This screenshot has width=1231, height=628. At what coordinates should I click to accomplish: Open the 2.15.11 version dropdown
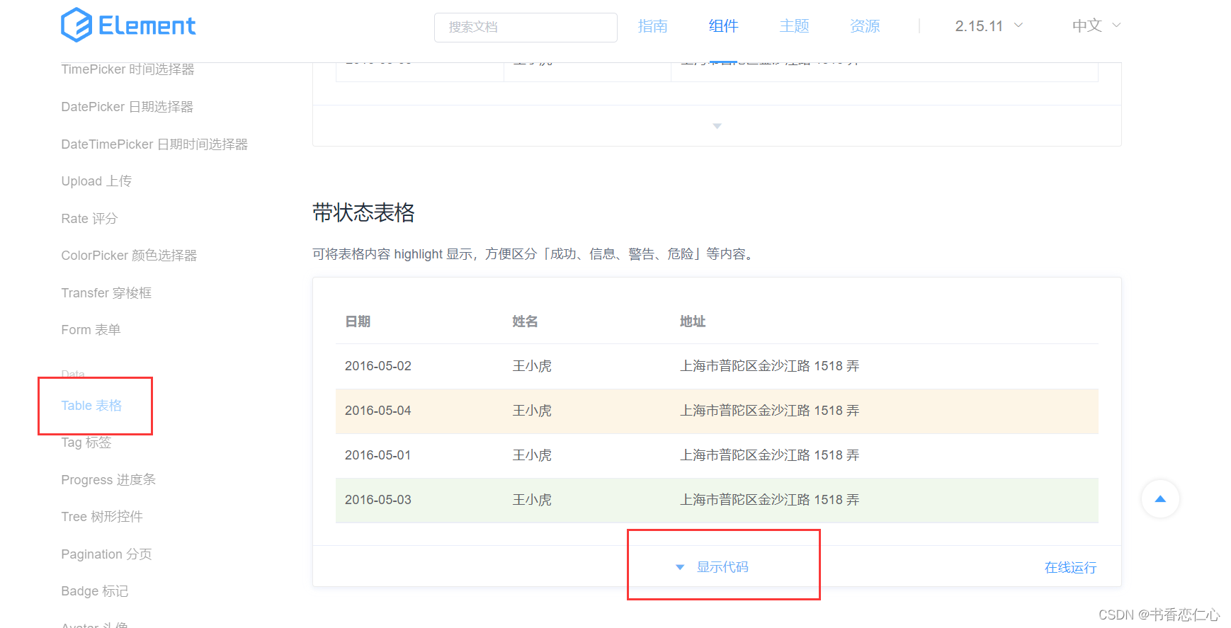coord(989,26)
